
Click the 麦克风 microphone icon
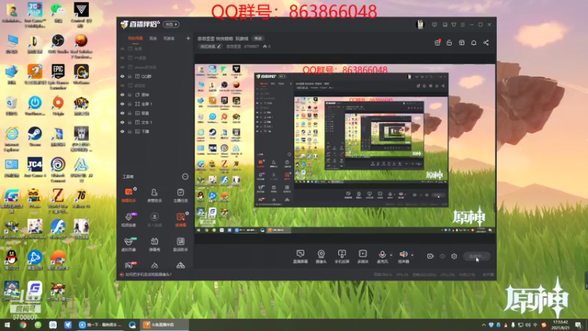point(381,255)
